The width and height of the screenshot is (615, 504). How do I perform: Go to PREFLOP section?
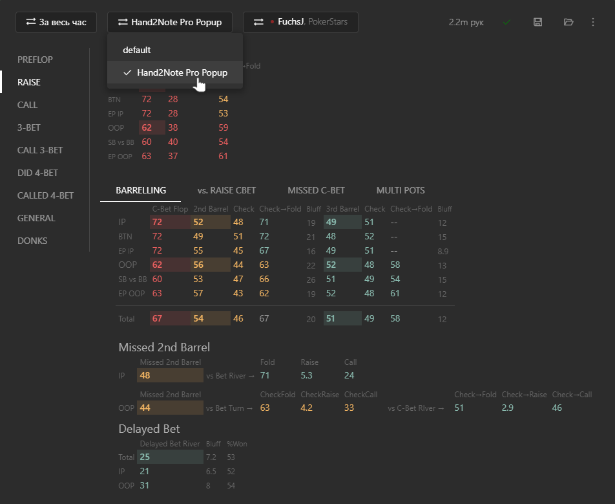coord(35,60)
